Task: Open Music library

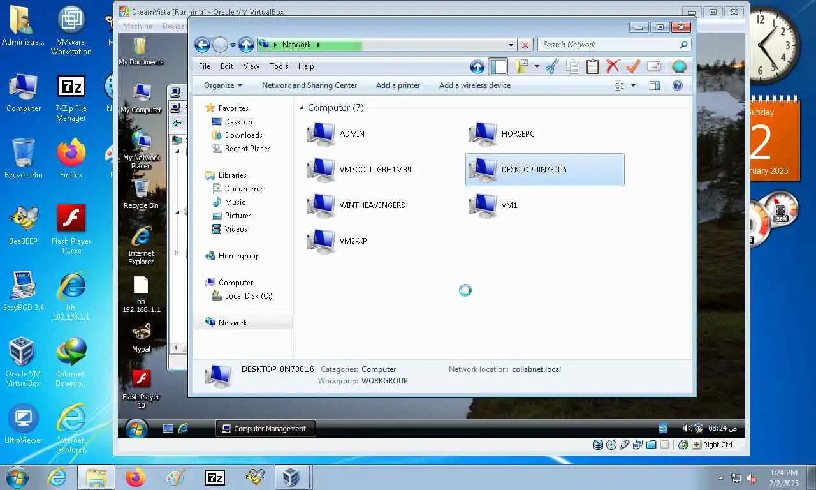Action: pyautogui.click(x=235, y=202)
